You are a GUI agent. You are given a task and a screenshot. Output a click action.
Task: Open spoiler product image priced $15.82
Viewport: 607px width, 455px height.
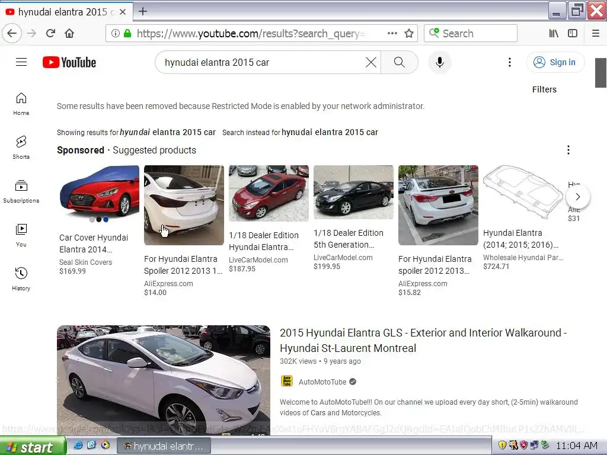click(x=438, y=205)
